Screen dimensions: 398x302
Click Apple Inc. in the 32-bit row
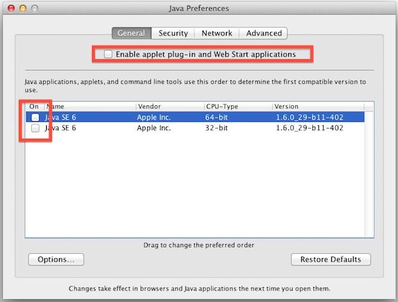pos(154,128)
